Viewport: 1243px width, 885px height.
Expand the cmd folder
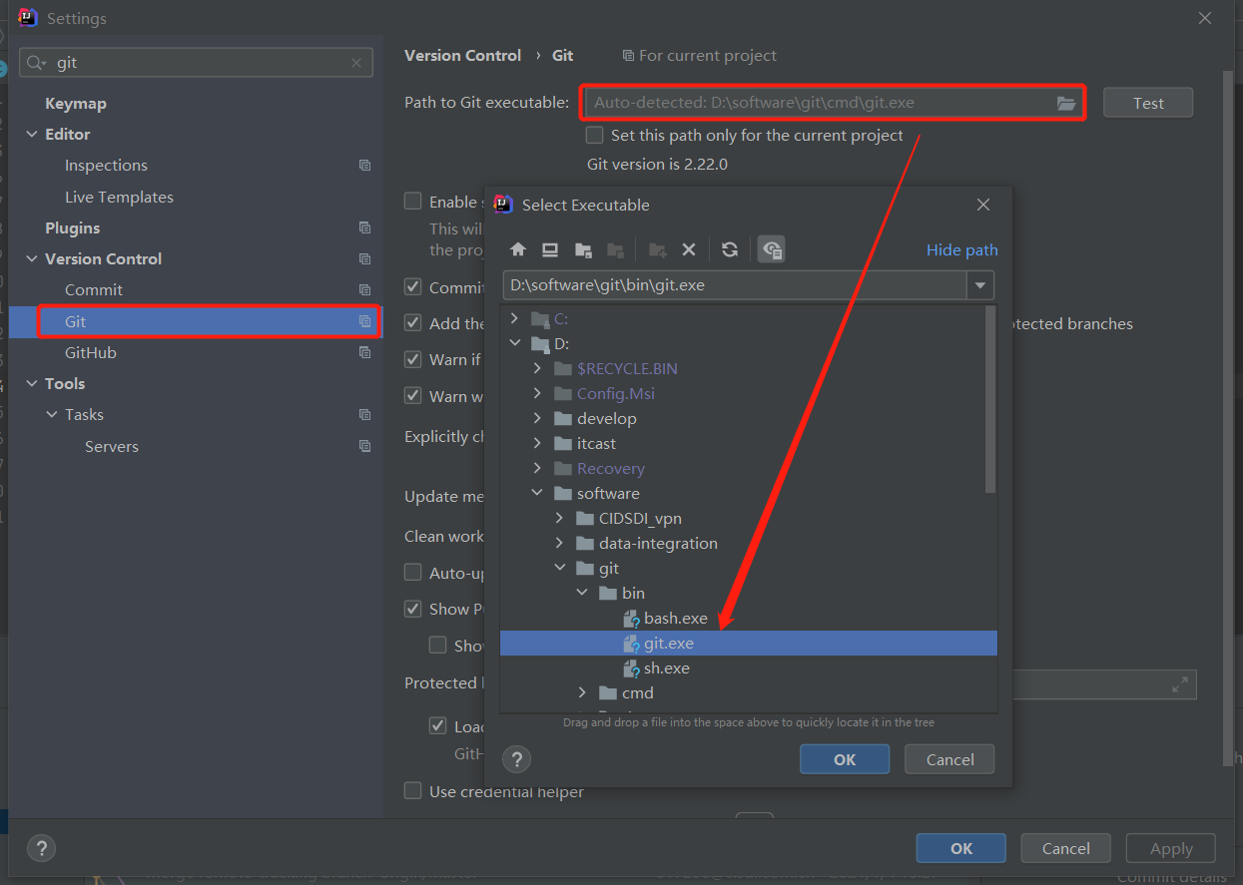pyautogui.click(x=582, y=693)
